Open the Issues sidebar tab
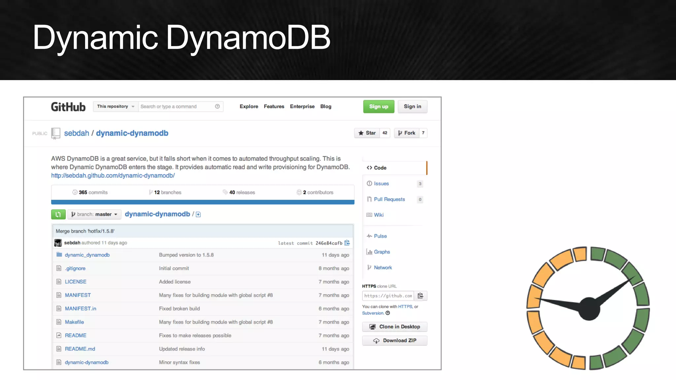The image size is (676, 380). [x=381, y=184]
